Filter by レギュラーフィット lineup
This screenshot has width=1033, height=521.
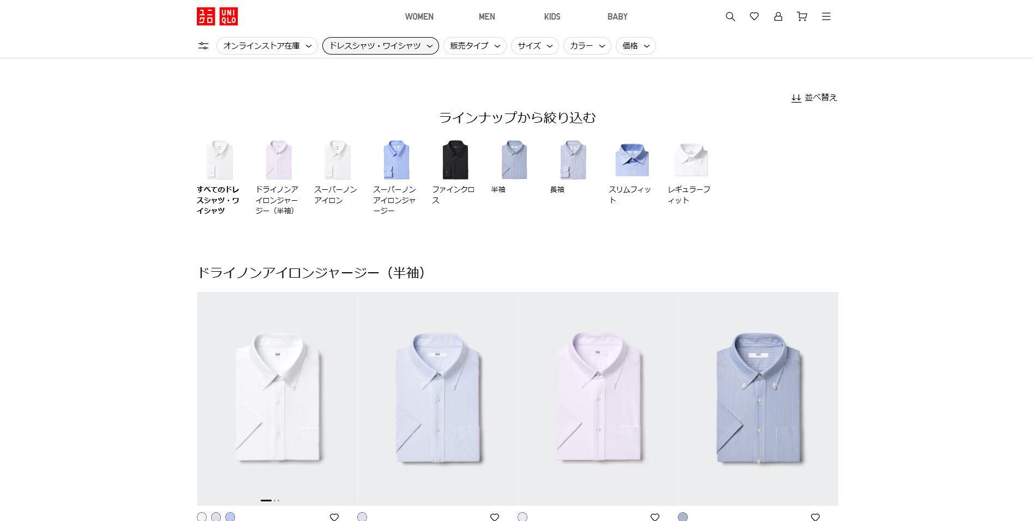point(690,172)
